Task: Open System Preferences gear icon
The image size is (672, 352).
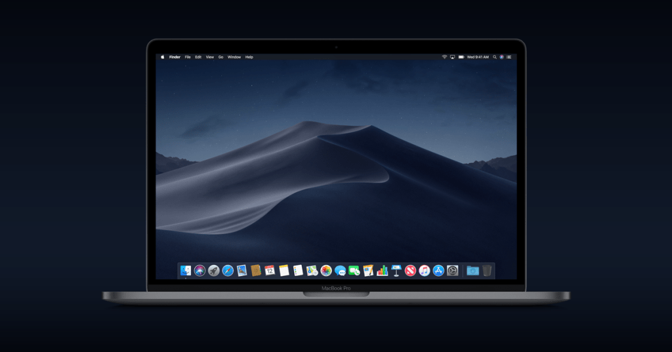Action: (x=453, y=271)
